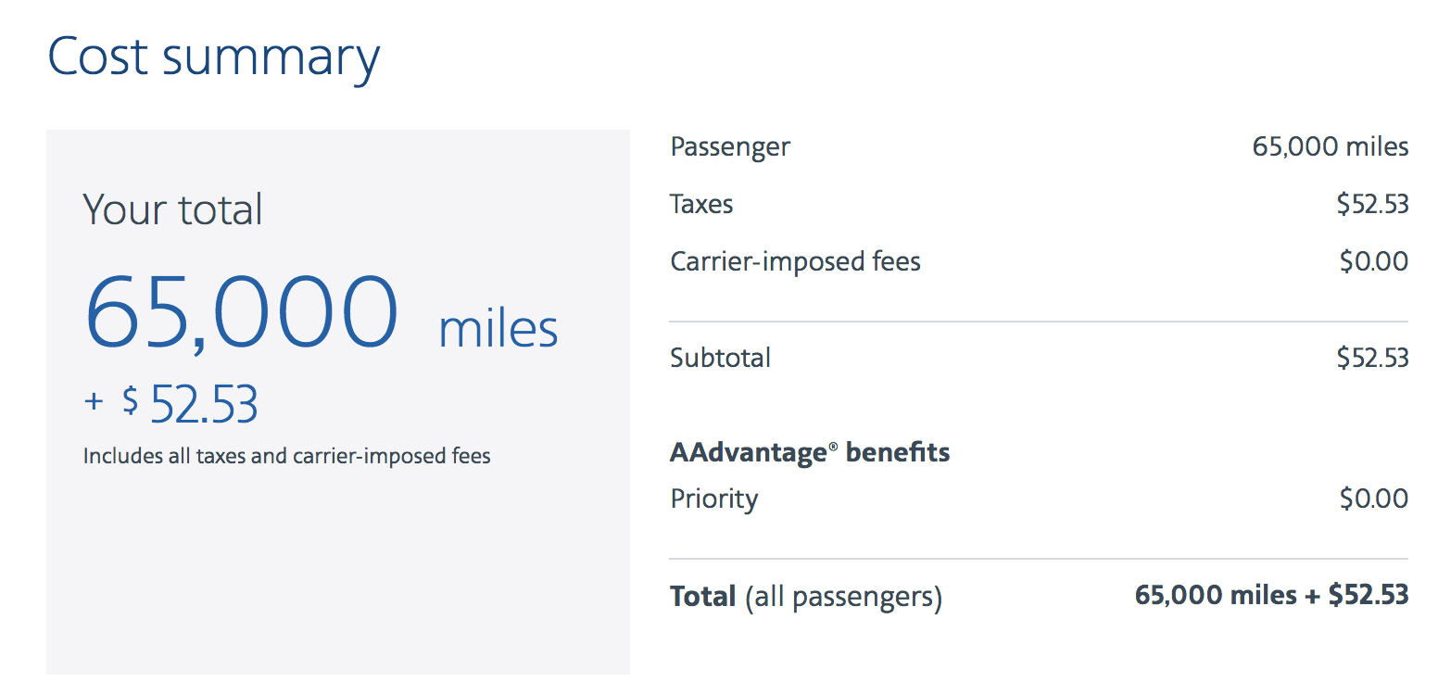
Task: Click the Subtotal $52.53 value
Action: (x=1372, y=358)
